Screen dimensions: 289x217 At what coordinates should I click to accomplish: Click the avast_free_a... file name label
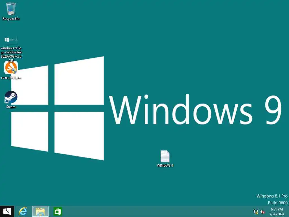[x=11, y=77]
